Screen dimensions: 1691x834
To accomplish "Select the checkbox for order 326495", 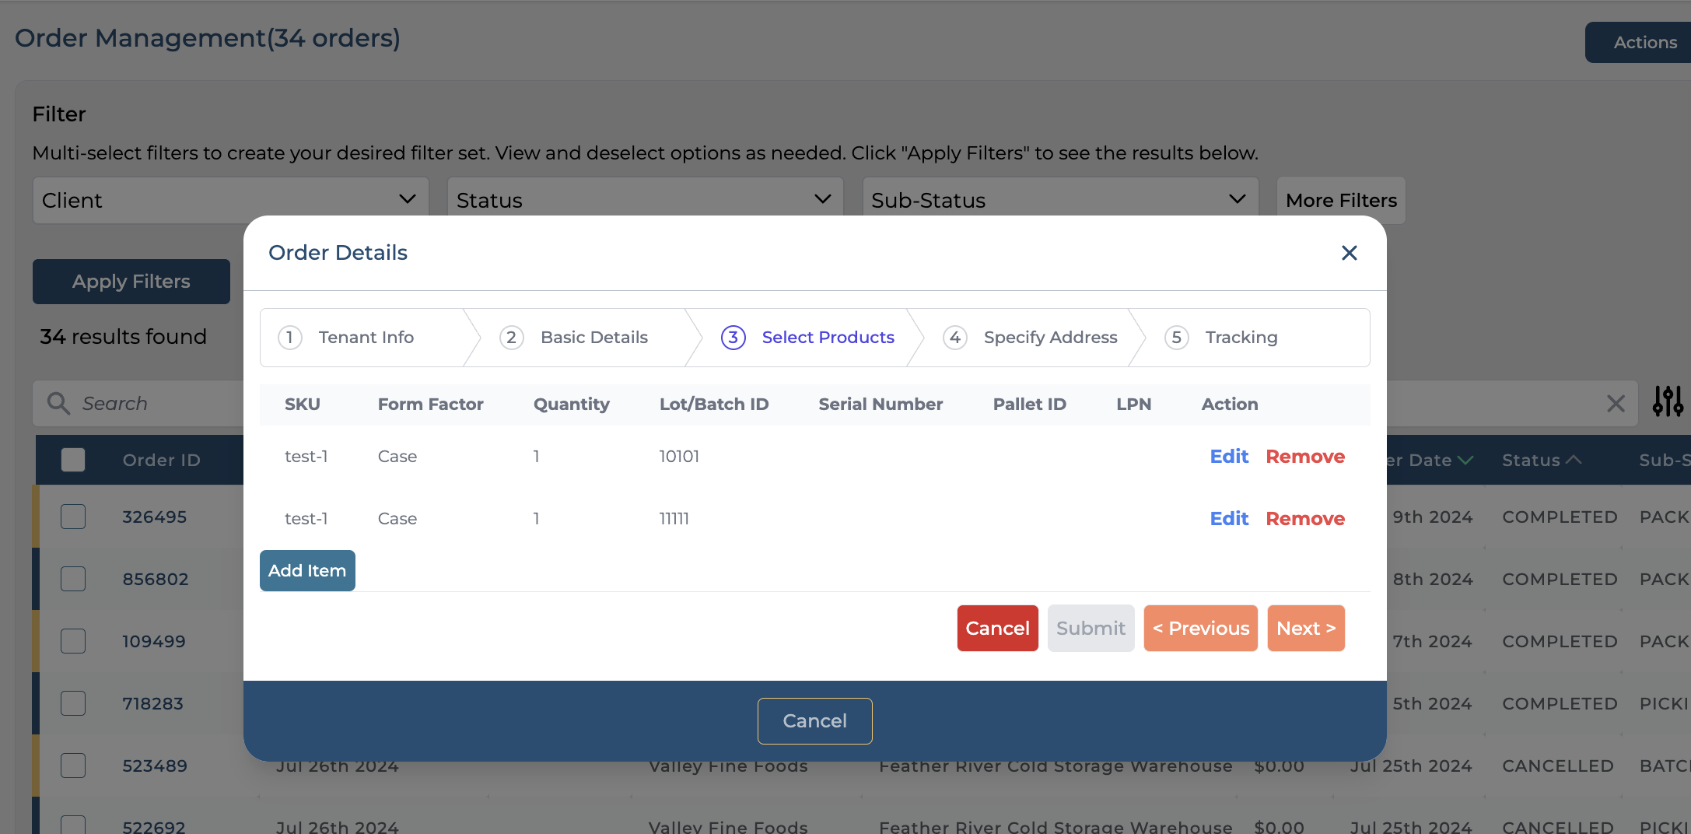I will [x=73, y=517].
